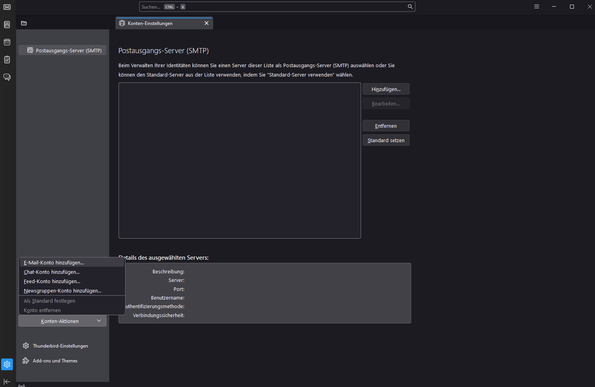
Task: Click the folder icon above the account list
Action: (x=24, y=23)
